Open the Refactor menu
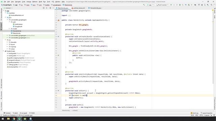Image resolution: width=216 pixels, height=121 pixels. 35,2
